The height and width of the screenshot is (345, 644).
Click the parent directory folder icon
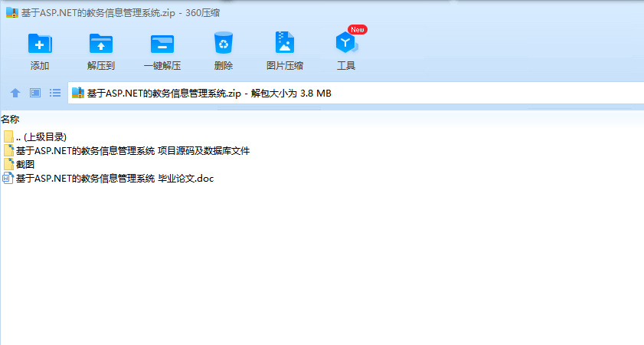[8, 137]
